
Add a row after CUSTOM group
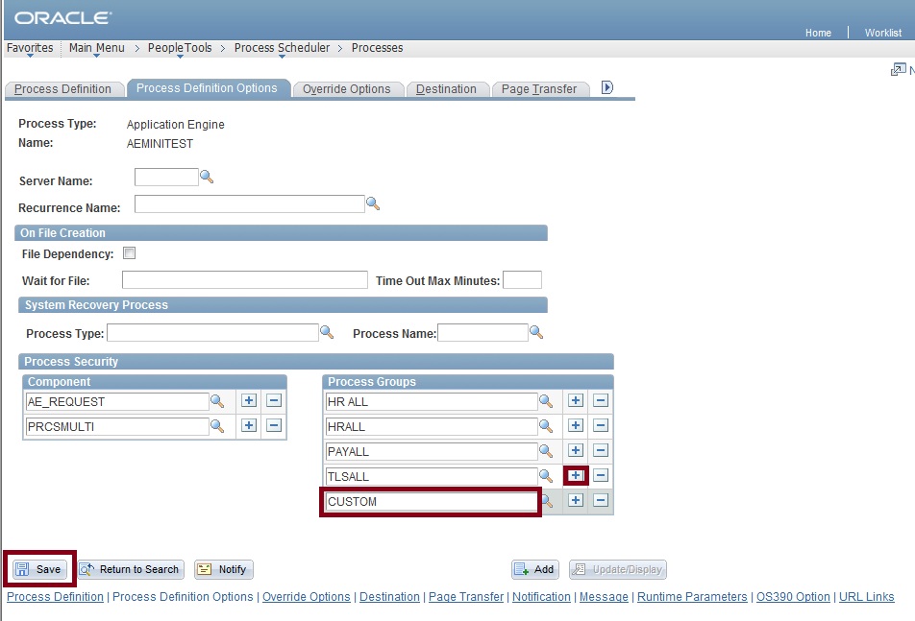pos(576,500)
